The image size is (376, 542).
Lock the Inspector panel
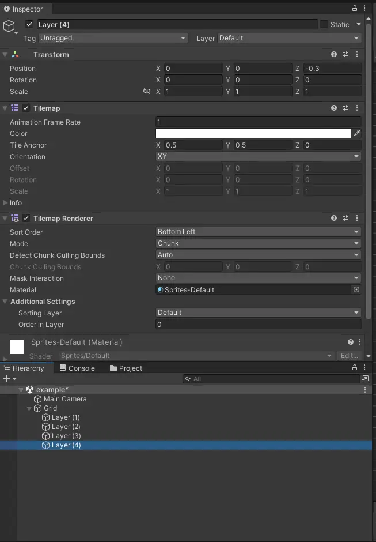(354, 8)
